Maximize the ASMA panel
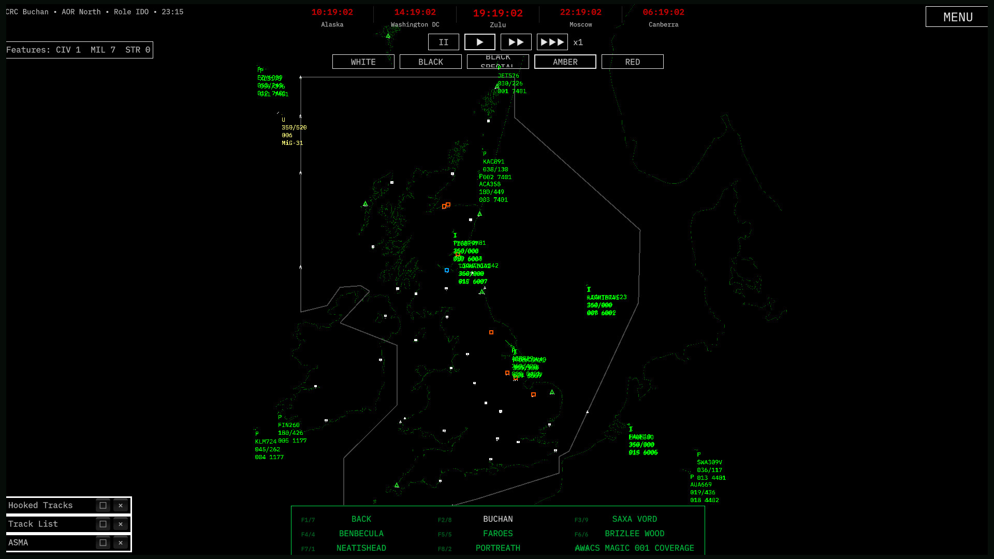The image size is (994, 559). tap(103, 543)
